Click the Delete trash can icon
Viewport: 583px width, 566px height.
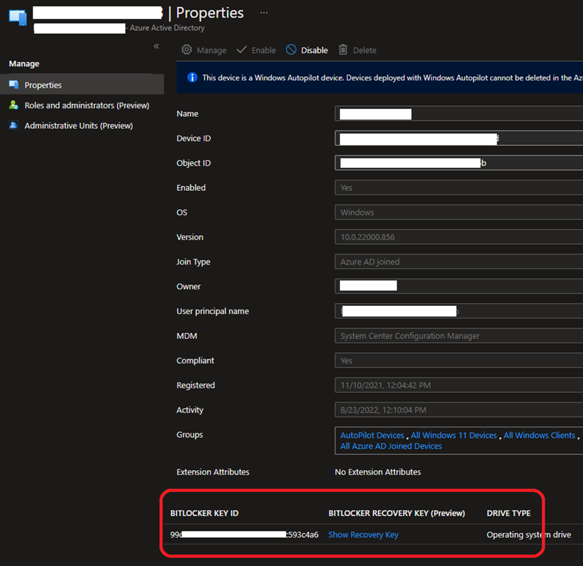(343, 50)
